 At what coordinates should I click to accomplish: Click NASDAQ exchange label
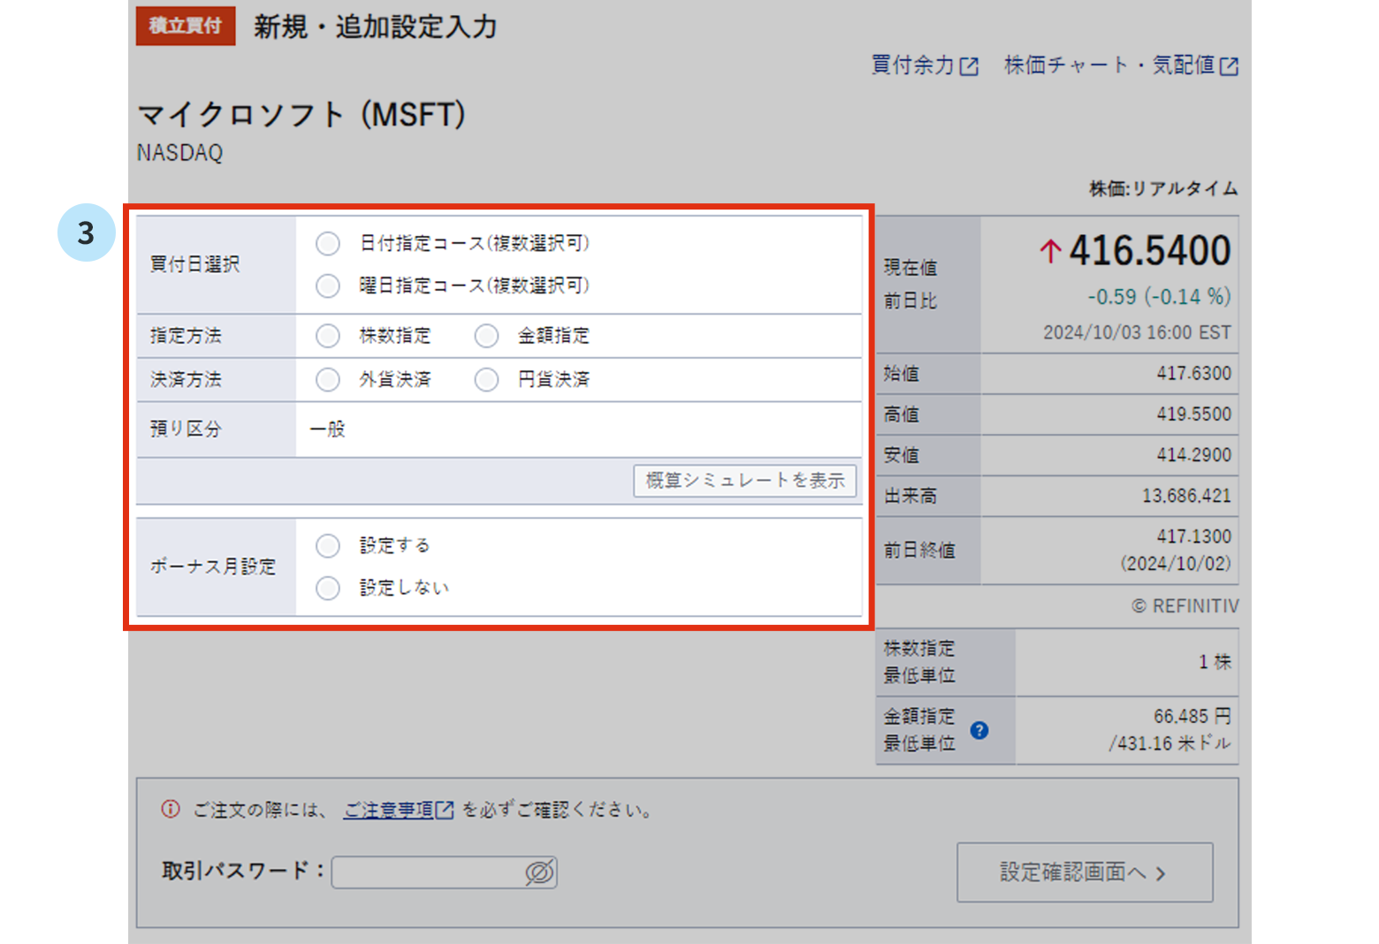179,153
